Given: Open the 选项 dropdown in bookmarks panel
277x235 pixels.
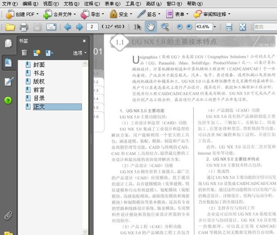Looking at the screenshot, I should 79,53.
